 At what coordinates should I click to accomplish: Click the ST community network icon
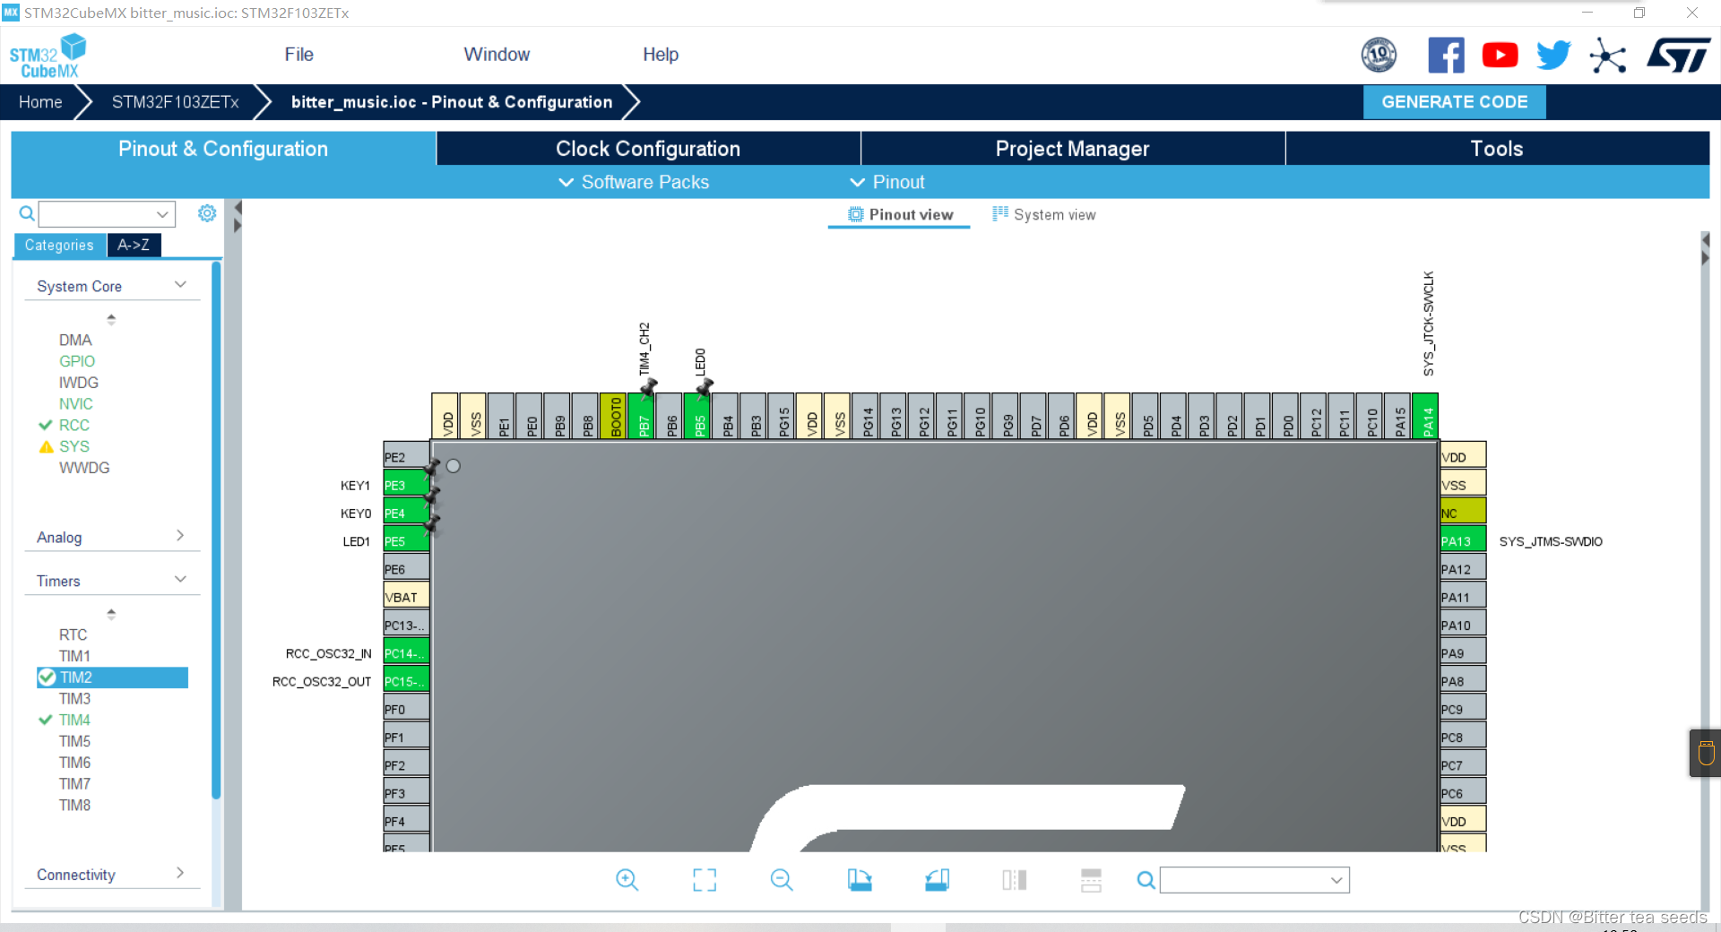tap(1607, 56)
